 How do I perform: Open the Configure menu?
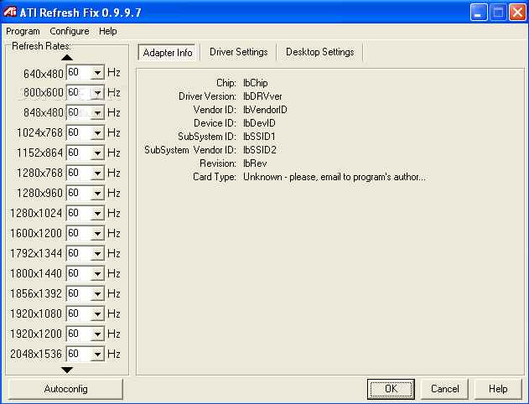pos(70,31)
